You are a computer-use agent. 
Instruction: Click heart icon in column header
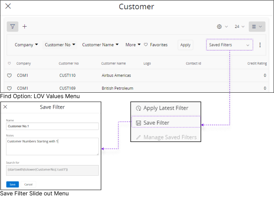(9, 63)
